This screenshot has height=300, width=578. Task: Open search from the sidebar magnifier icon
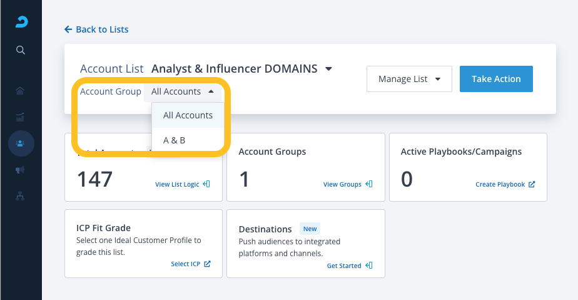pos(21,50)
